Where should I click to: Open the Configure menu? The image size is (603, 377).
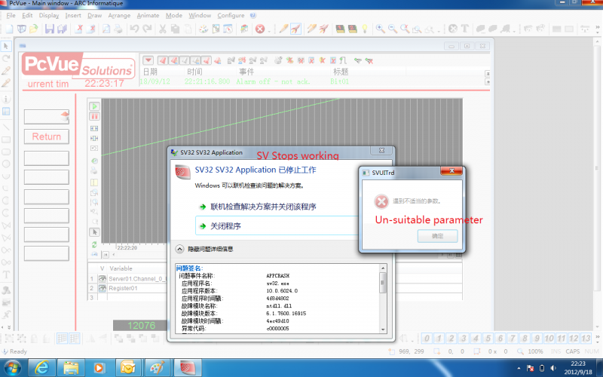tap(231, 15)
